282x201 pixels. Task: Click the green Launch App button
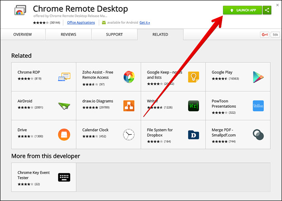[242, 10]
